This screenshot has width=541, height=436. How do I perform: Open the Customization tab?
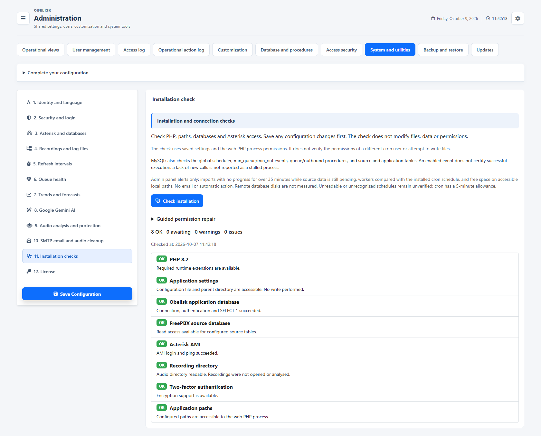(x=233, y=50)
